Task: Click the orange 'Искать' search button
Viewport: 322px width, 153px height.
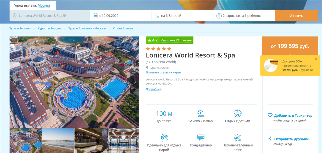Action: click(296, 16)
